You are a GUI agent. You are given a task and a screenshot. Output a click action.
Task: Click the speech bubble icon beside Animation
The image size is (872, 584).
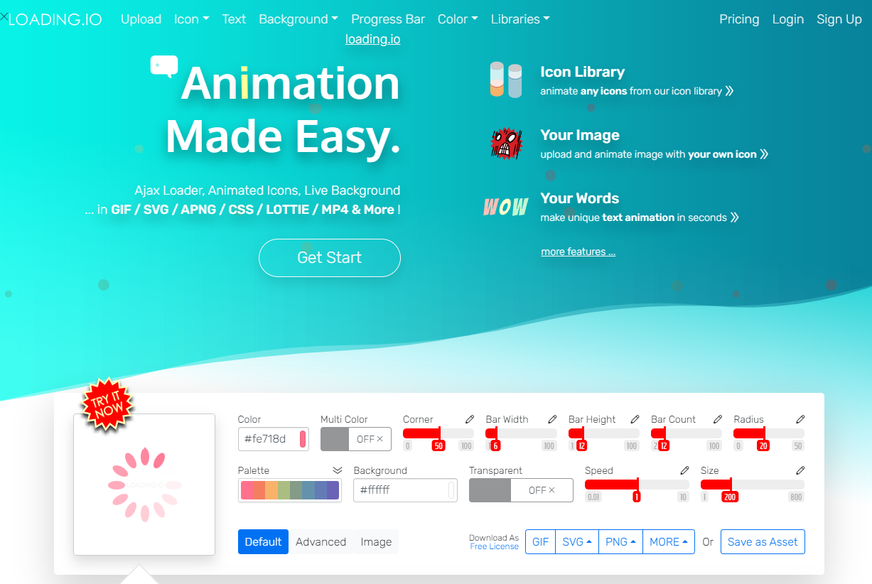[164, 67]
